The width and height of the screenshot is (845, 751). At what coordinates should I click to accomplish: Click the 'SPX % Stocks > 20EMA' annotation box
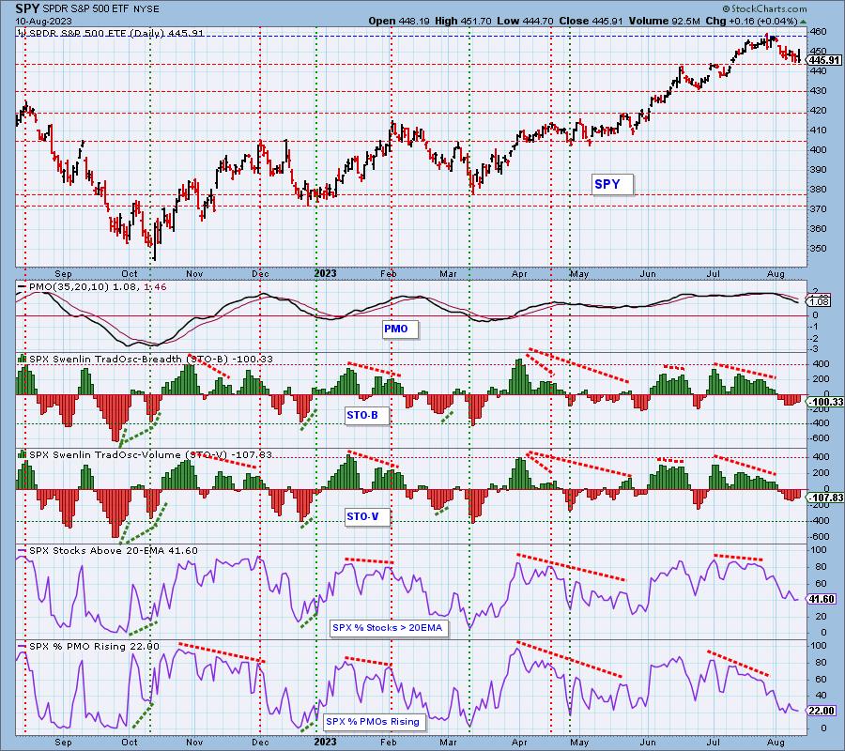click(388, 628)
